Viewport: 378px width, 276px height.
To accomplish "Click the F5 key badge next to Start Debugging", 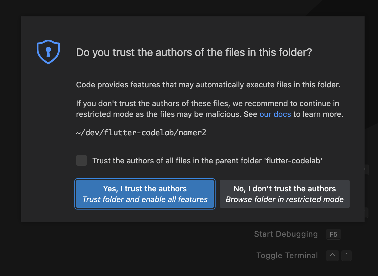I will [333, 234].
